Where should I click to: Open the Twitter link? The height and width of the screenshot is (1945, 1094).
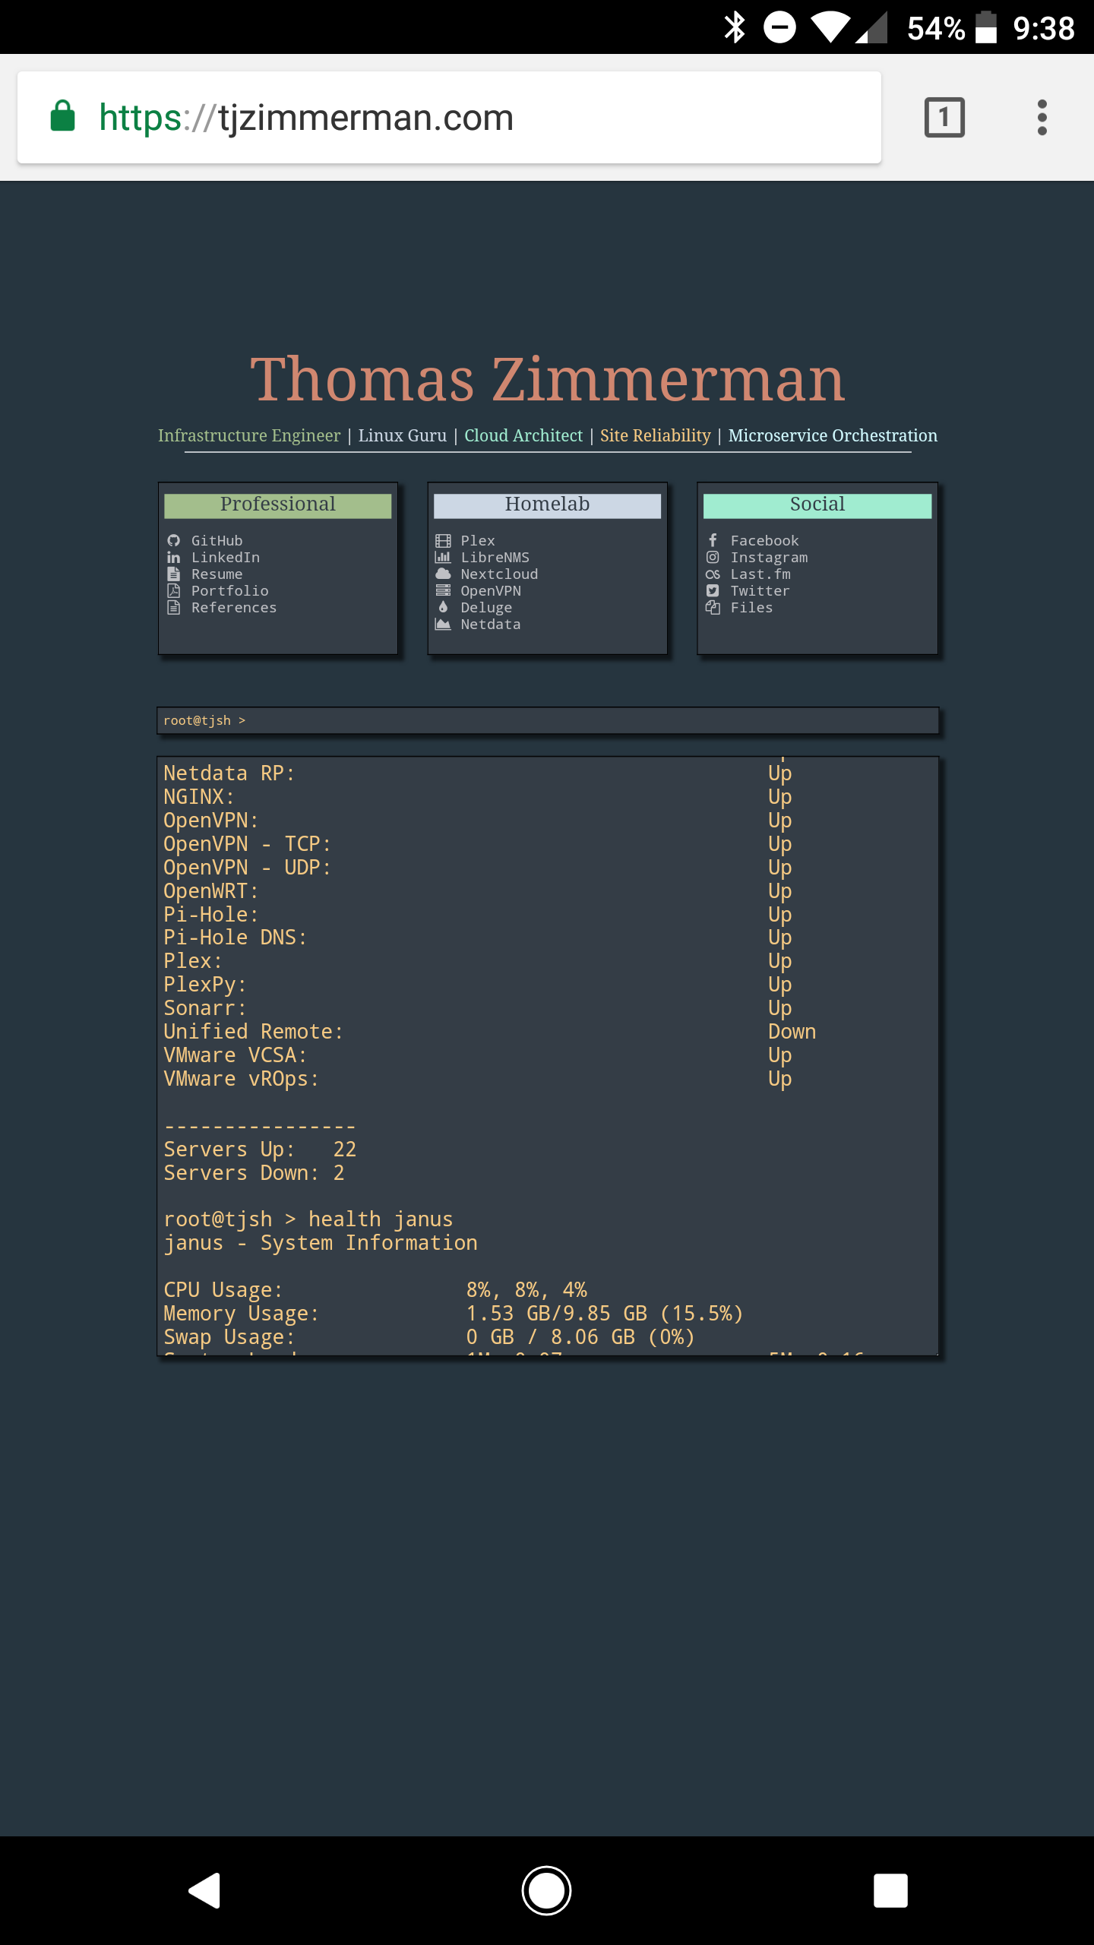pos(760,590)
